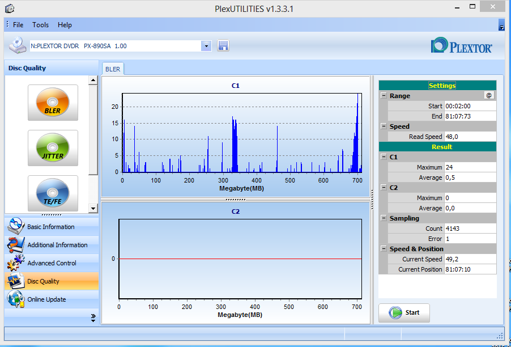The height and width of the screenshot is (347, 511).
Task: Collapse the Range section
Action: coord(384,96)
